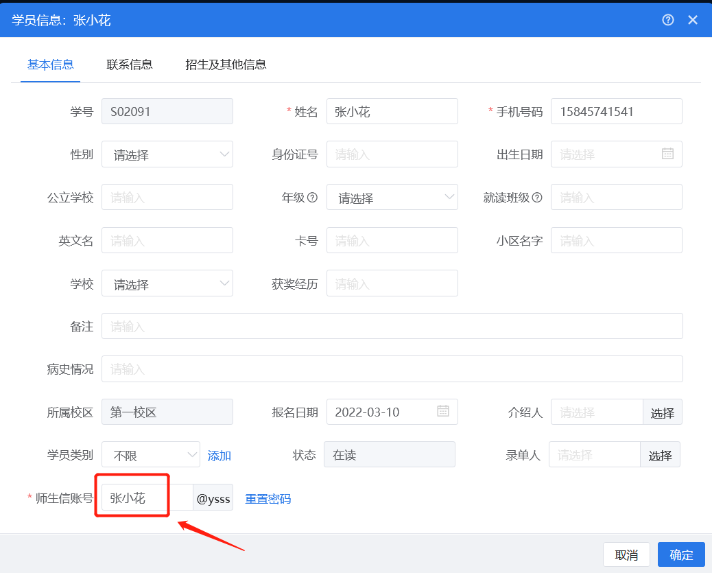The image size is (712, 573).
Task: Click 选择 to pick an 介绍人
Action: (662, 411)
